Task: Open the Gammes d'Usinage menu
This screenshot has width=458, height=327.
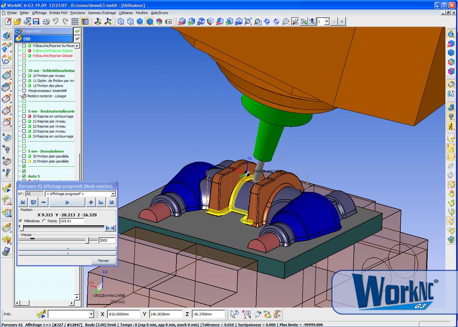Action: pos(102,13)
